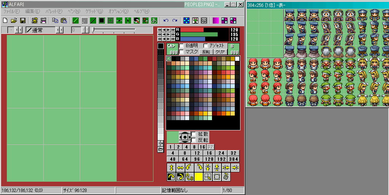Image resolution: width=389 pixels, height=195 pixels.
Task: Check the 反転 checkbox beside the green preview
Action: [x=193, y=140]
